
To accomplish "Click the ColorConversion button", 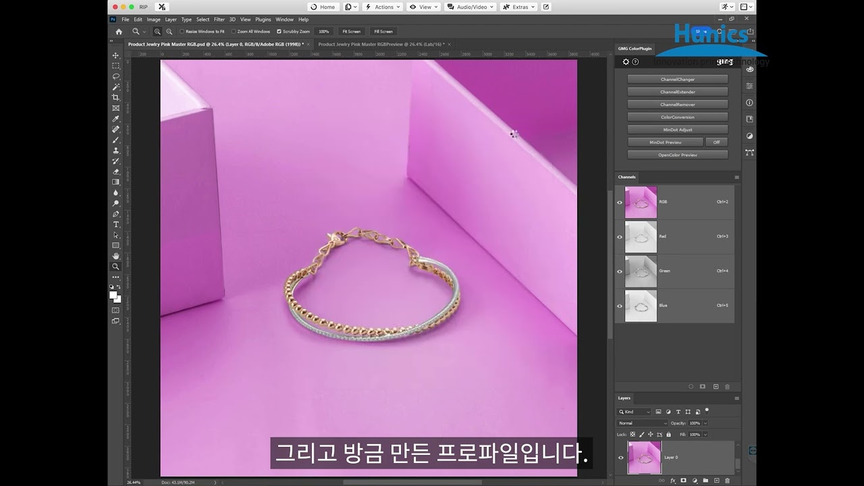I will [x=678, y=117].
